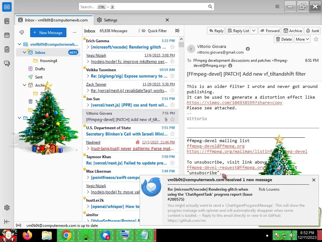Screen dimensions: 322x242
Task: Open File Explorer from the taskbar
Action: [x=47, y=236]
